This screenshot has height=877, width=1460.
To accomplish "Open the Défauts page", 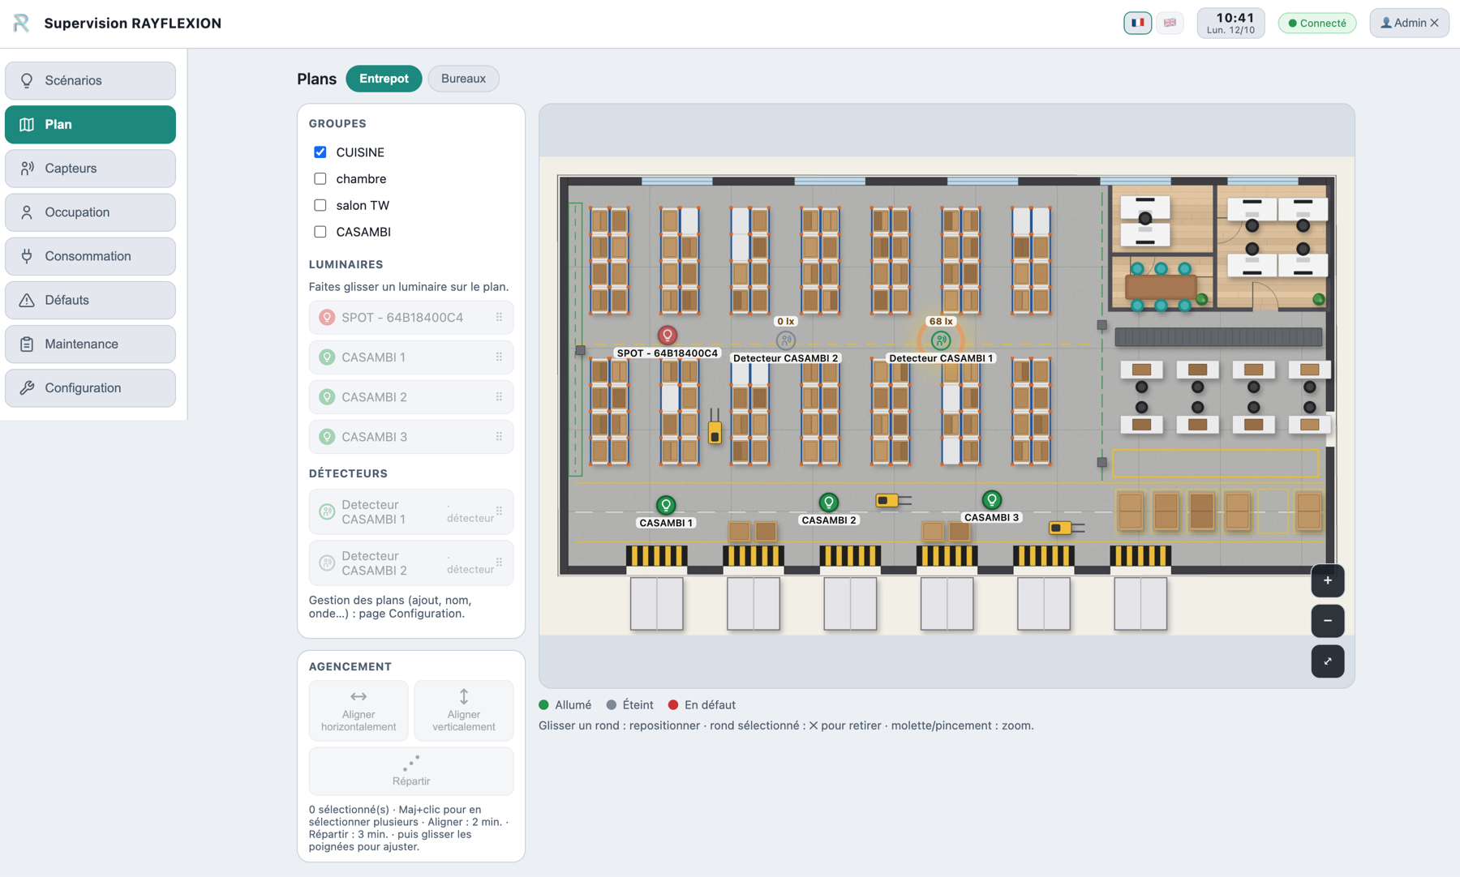I will tap(90, 300).
